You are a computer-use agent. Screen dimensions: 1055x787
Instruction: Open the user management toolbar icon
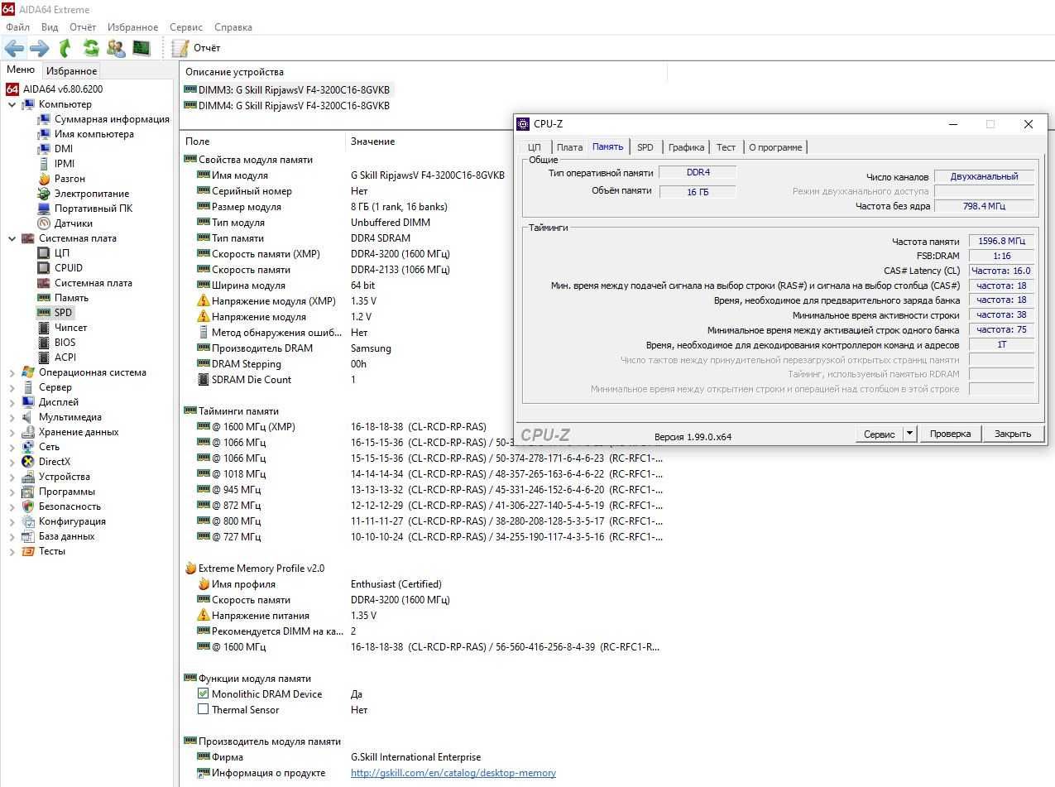tap(116, 48)
